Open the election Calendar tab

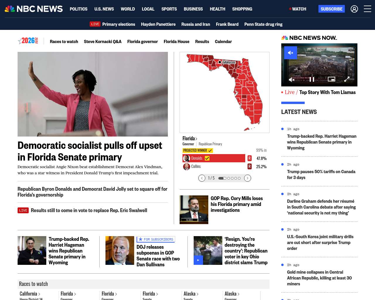223,42
